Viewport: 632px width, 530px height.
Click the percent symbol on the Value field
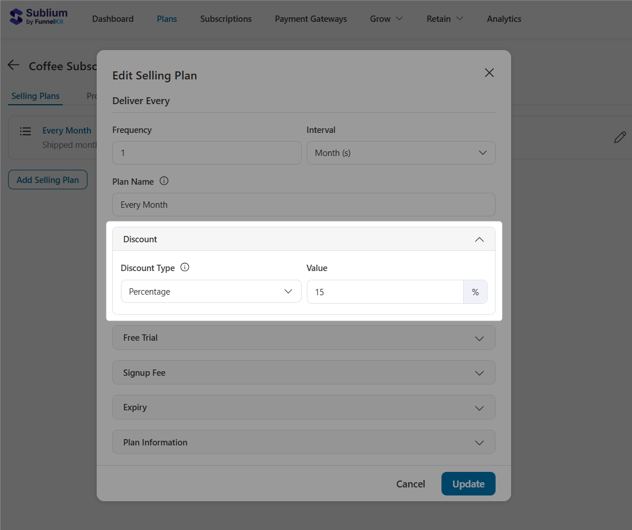(475, 292)
